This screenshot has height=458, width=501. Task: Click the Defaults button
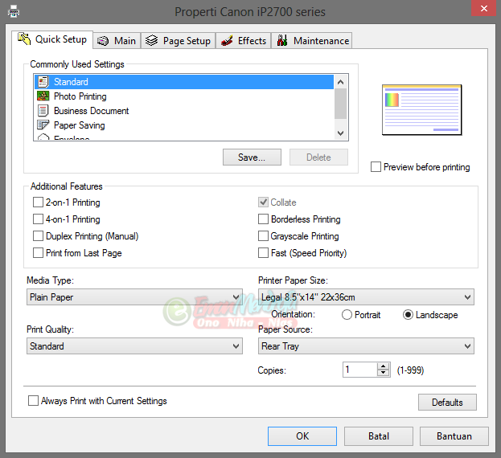tap(447, 402)
